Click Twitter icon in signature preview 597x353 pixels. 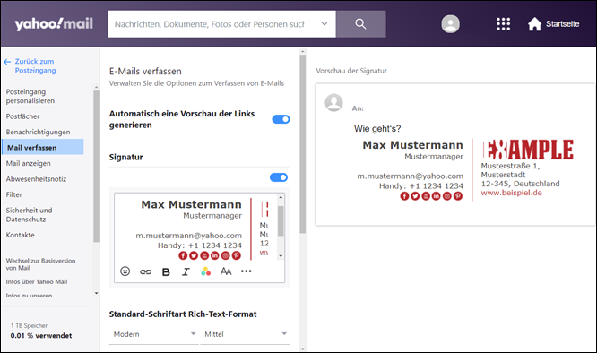click(x=415, y=196)
